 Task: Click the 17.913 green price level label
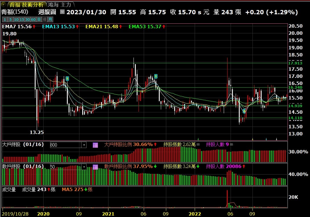pyautogui.click(x=295, y=63)
